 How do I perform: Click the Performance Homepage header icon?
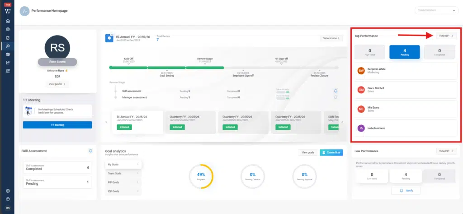24,11
